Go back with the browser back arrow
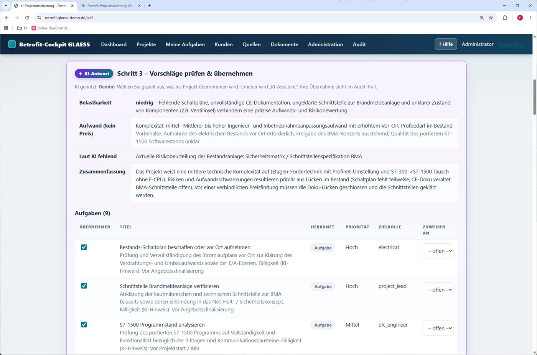This screenshot has width=537, height=355. 7,18
